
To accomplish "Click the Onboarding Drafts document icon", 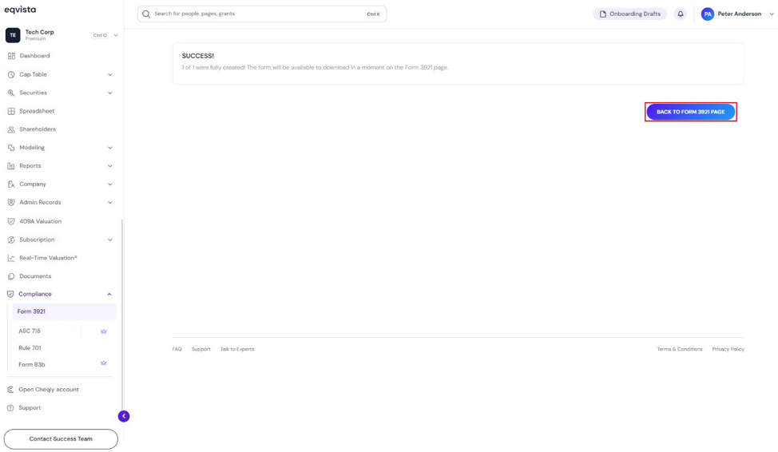I will 603,14.
